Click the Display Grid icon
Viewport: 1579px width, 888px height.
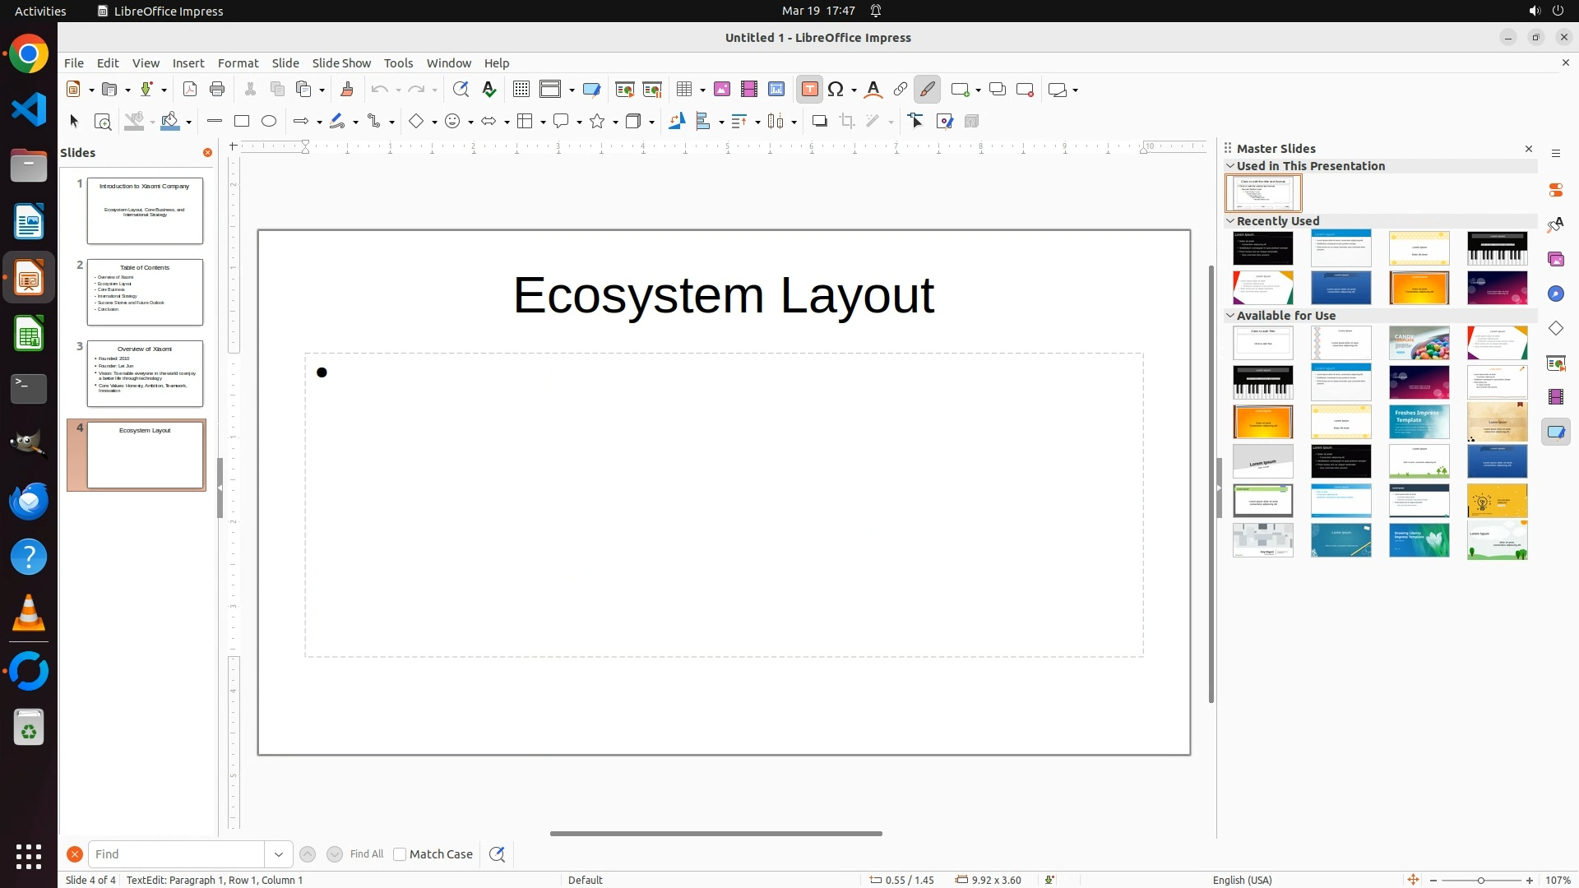pyautogui.click(x=521, y=90)
